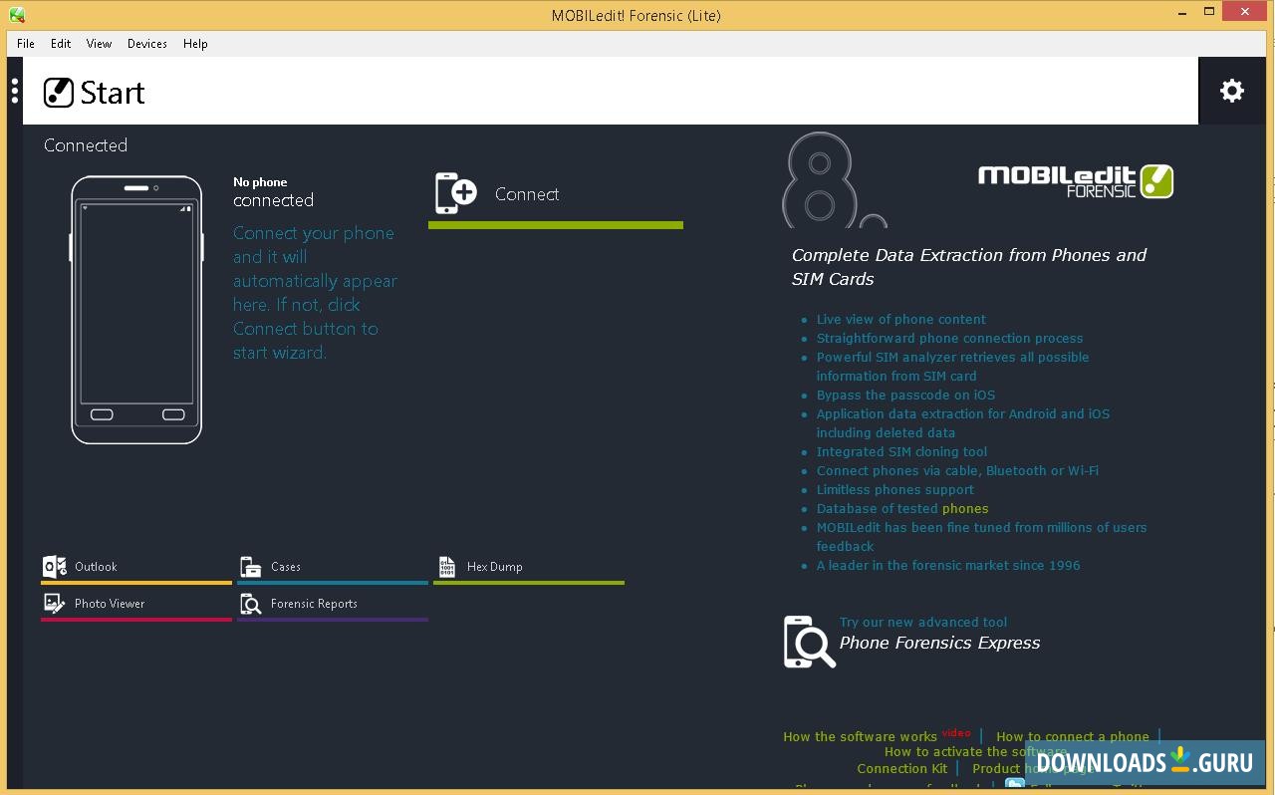Follow the green 'phones' database link

(x=965, y=508)
